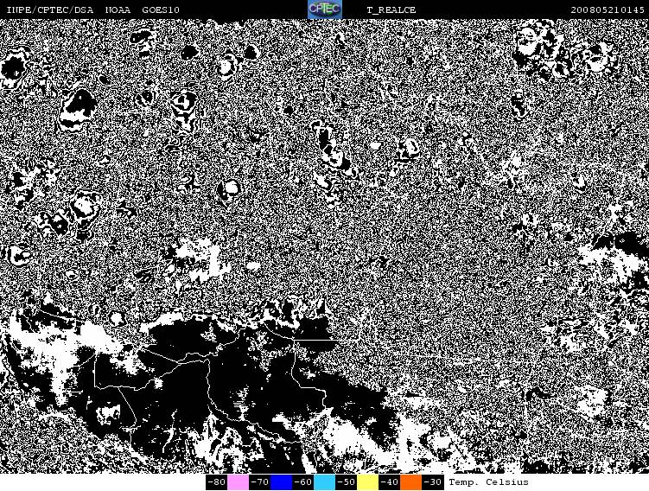
Task: Click the INPE/CPTEC/DSA header text
Action: (49, 10)
